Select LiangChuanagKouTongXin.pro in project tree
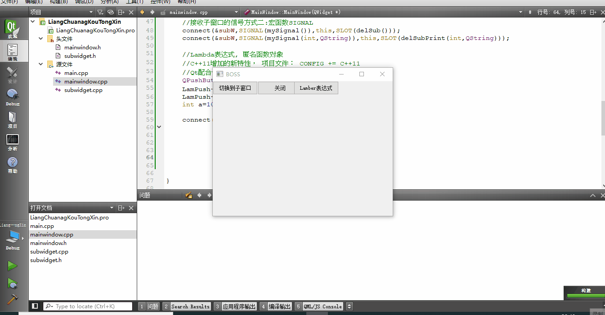Screen dimensions: 605x315 [x=95, y=30]
